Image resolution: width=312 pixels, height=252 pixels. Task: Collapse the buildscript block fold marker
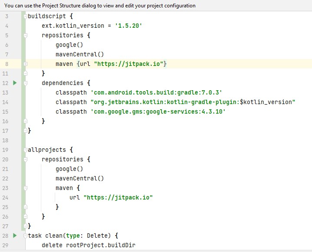point(25,16)
